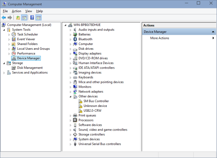This screenshot has width=217, height=158.
Task: Expand the Network adapters node
Action: (71, 92)
